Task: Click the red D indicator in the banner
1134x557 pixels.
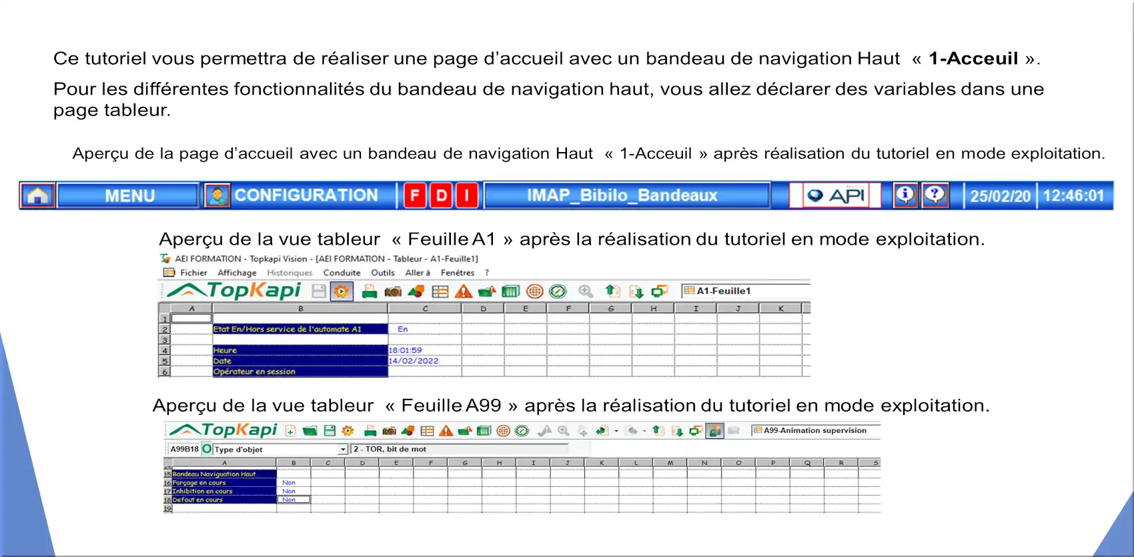Action: [441, 195]
